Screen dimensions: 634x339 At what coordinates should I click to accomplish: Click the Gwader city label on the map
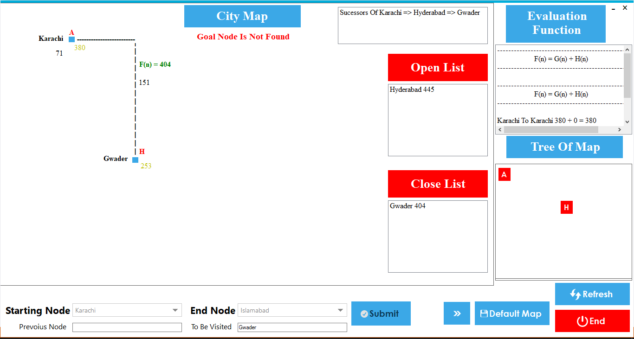pyautogui.click(x=116, y=159)
